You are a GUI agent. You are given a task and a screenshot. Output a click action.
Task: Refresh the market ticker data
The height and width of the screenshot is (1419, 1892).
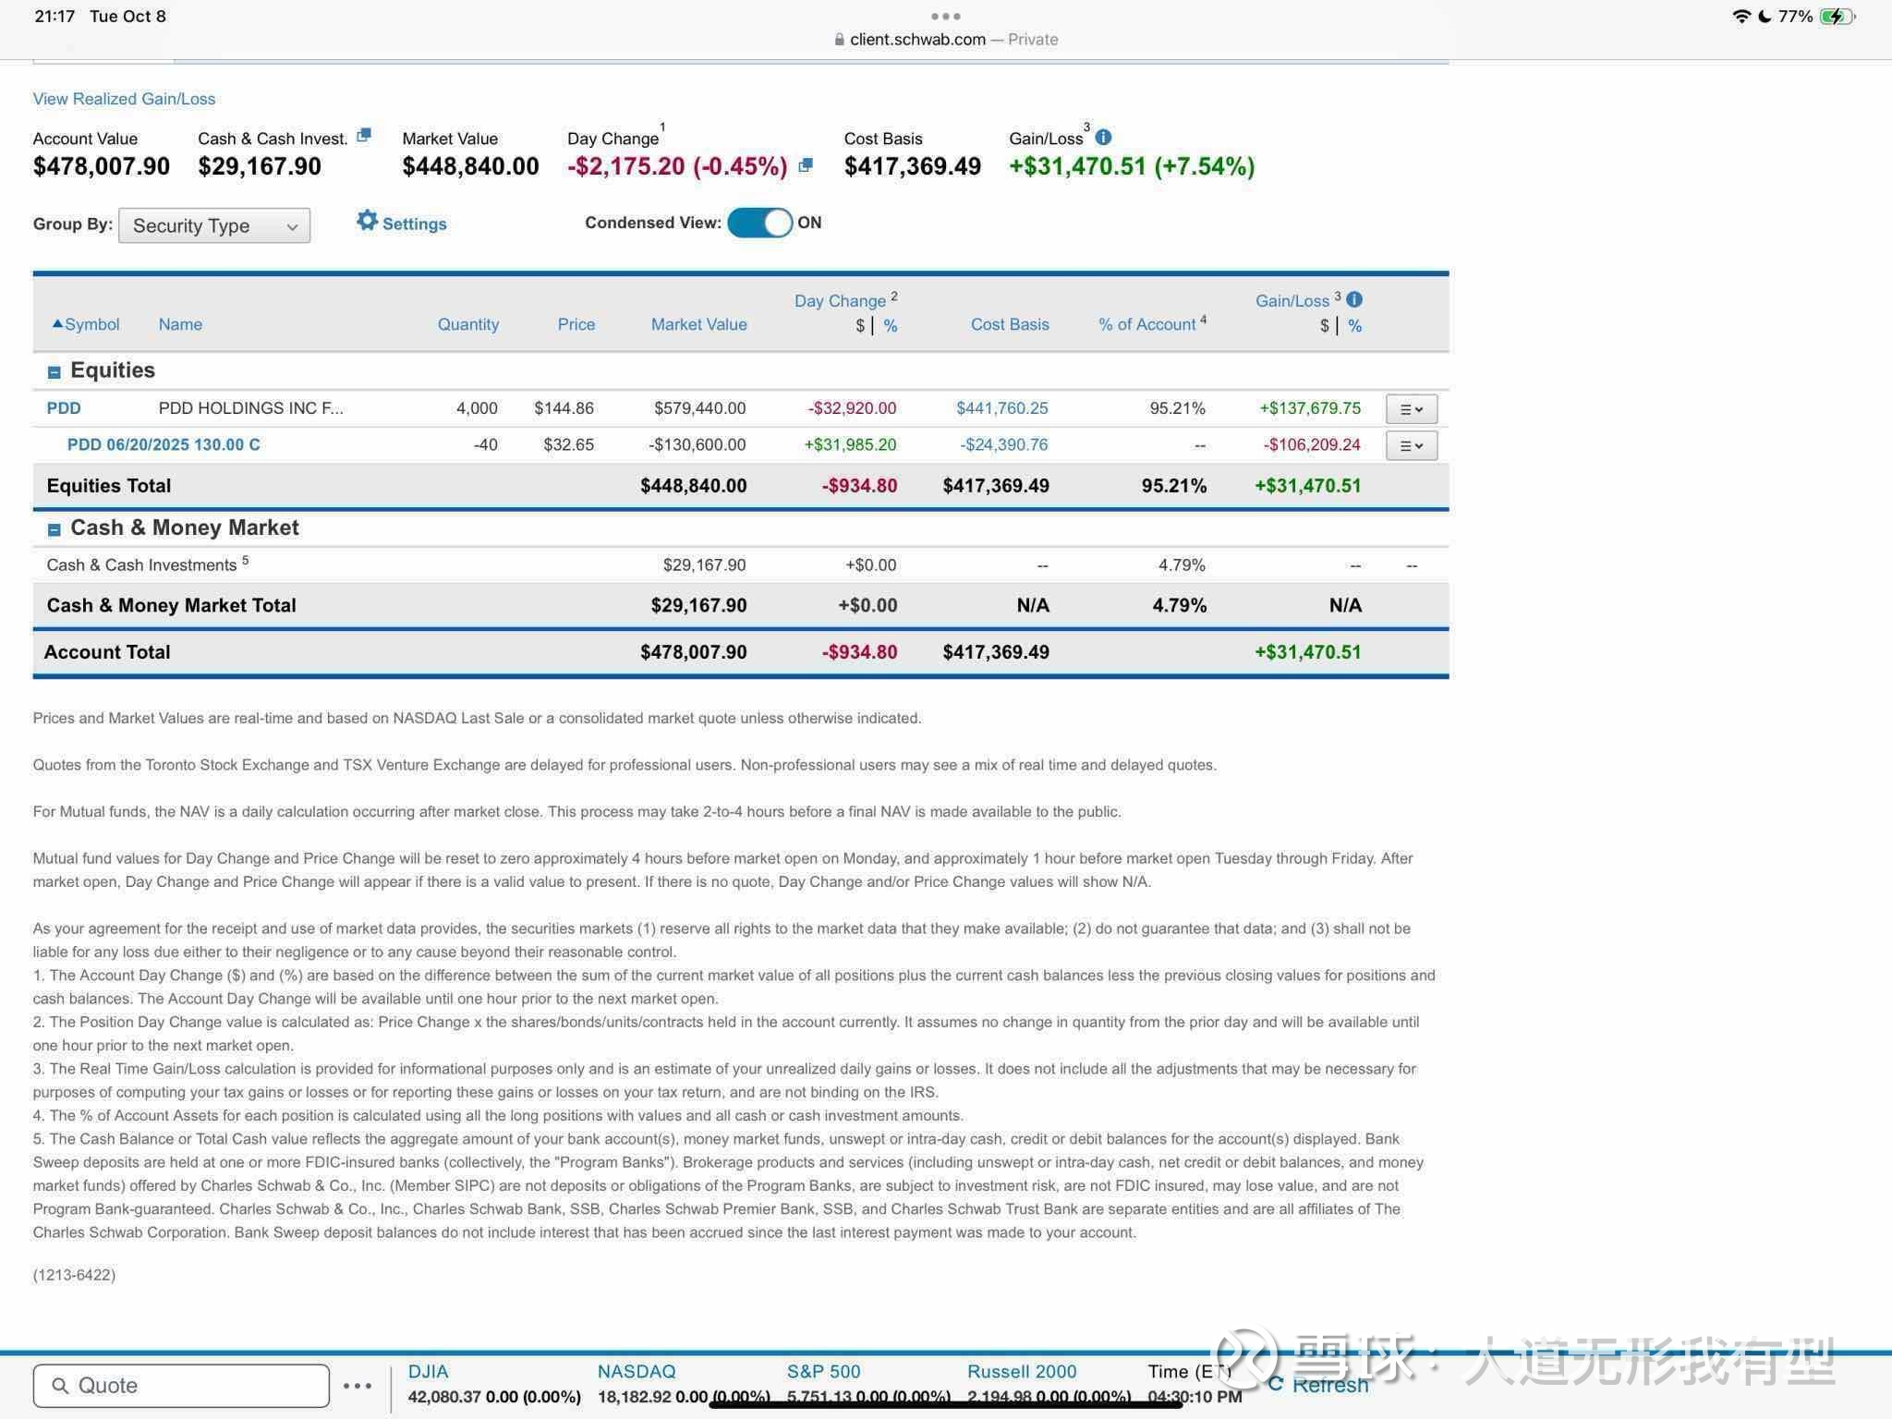coord(1318,1384)
